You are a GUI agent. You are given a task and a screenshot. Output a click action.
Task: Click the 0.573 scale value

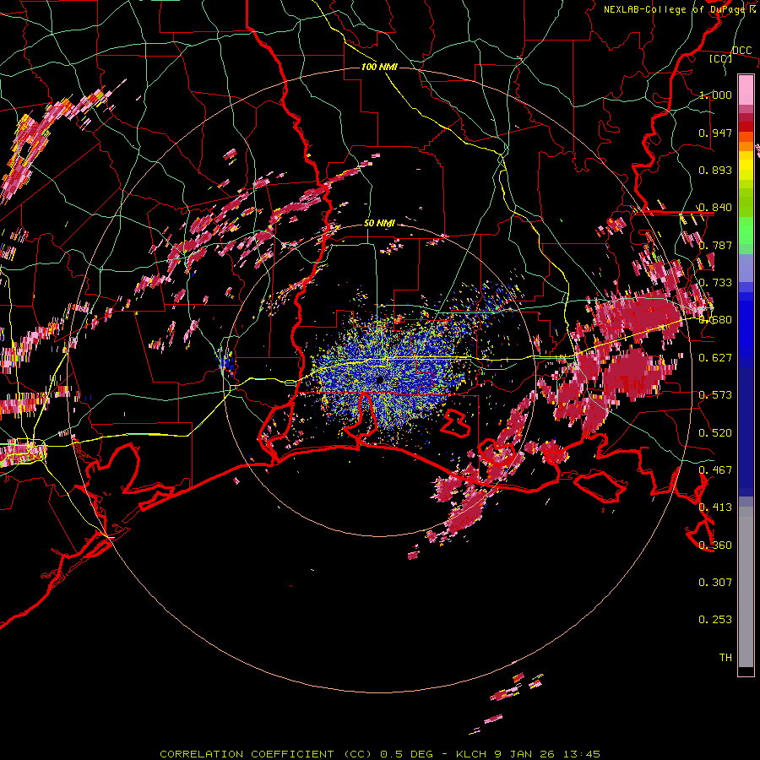(715, 395)
